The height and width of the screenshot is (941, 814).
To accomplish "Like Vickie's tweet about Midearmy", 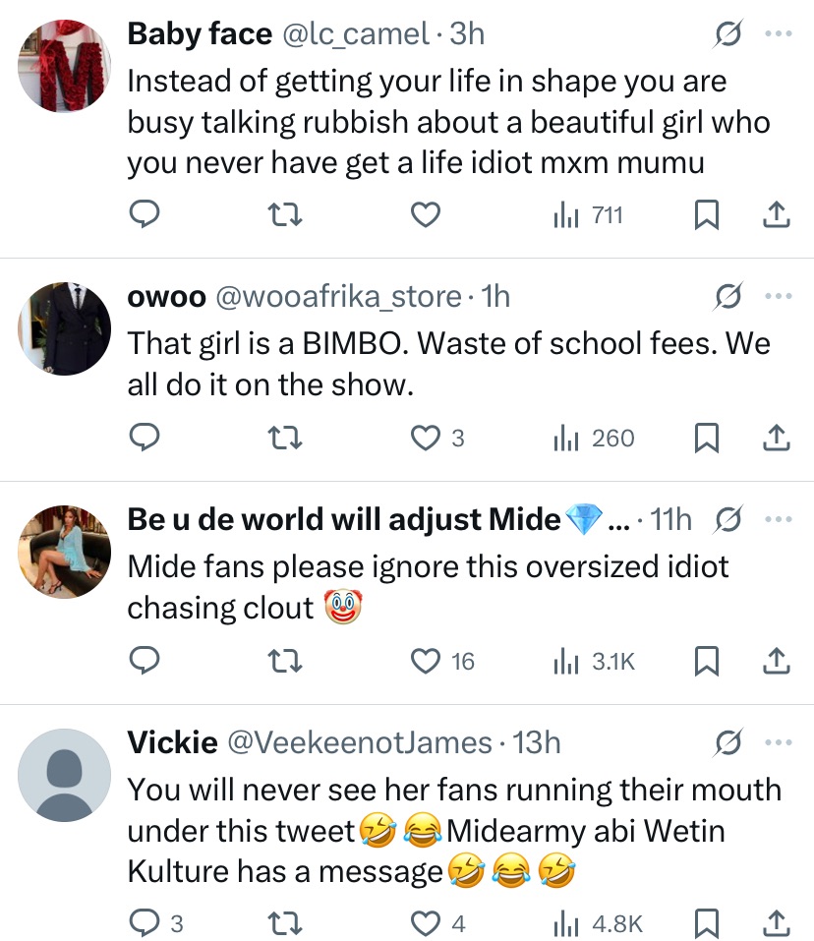I will coord(424,923).
